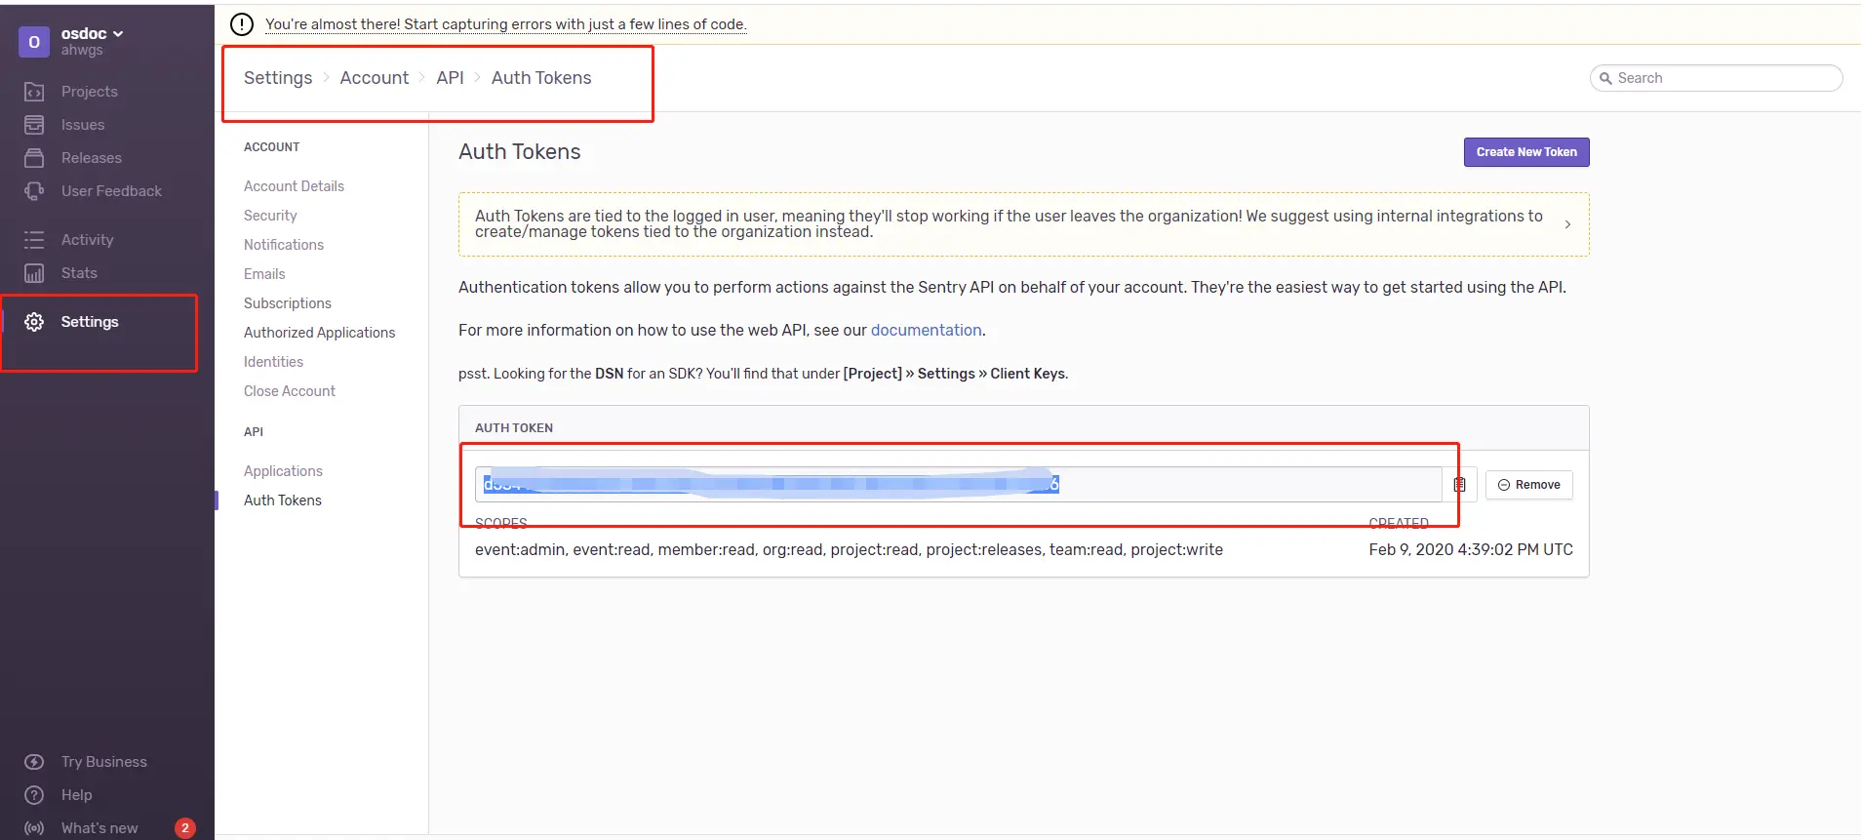1861x840 pixels.
Task: Open Applications under API section
Action: [283, 471]
